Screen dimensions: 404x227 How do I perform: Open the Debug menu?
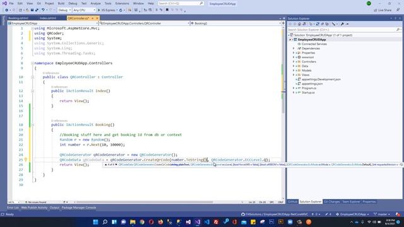(73, 3)
